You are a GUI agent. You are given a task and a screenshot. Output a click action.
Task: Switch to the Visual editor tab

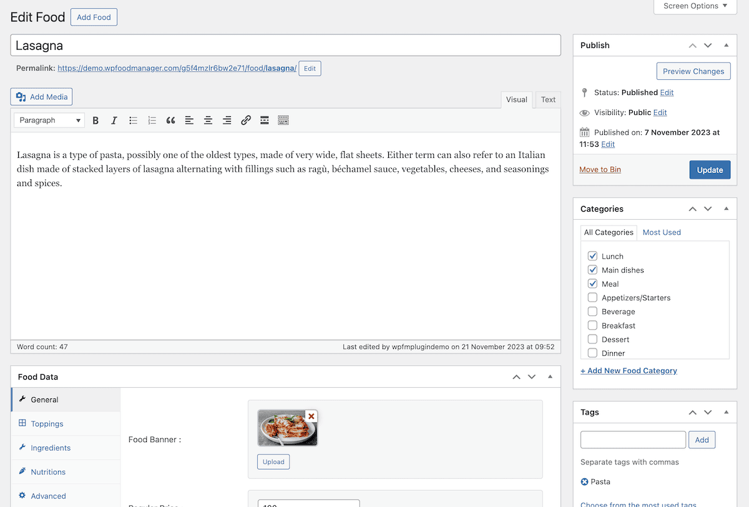click(x=517, y=100)
